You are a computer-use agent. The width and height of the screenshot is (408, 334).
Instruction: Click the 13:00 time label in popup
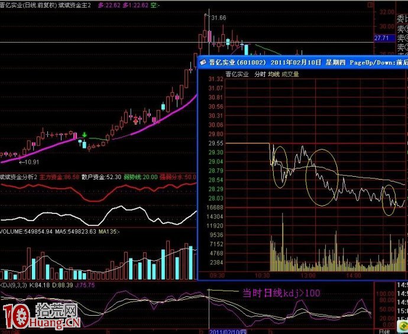click(x=308, y=275)
